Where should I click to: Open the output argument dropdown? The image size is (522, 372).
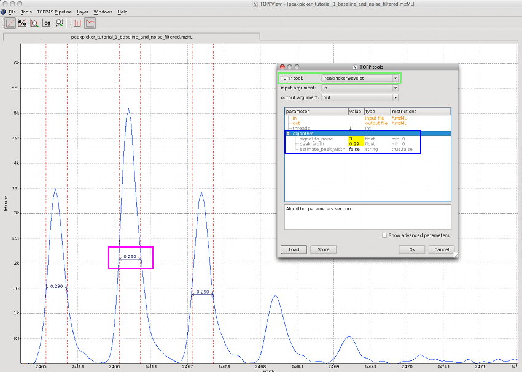point(360,97)
